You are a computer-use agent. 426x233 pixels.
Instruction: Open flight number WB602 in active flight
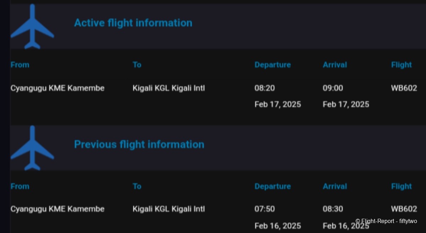pos(404,88)
